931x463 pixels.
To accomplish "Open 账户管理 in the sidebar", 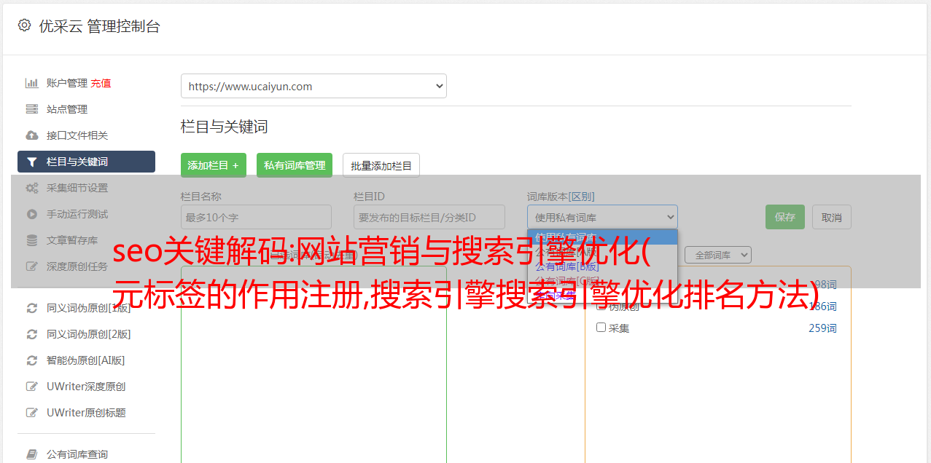I will (x=67, y=83).
